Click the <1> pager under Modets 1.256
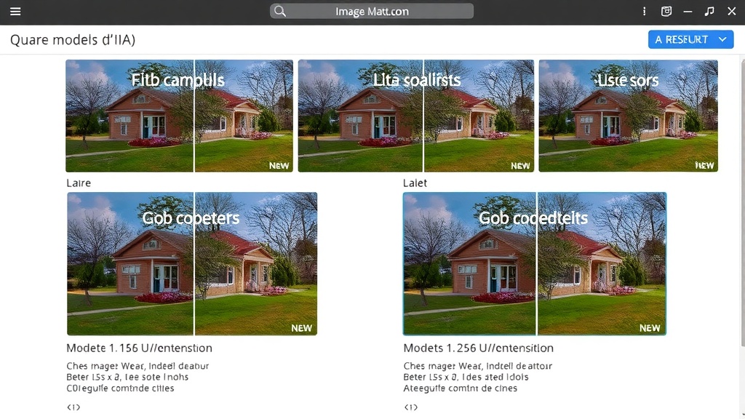The image size is (745, 419). [411, 407]
